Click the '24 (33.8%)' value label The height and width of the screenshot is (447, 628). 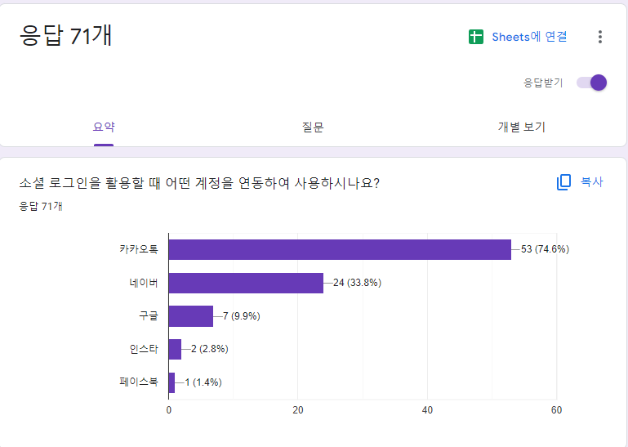tap(357, 283)
